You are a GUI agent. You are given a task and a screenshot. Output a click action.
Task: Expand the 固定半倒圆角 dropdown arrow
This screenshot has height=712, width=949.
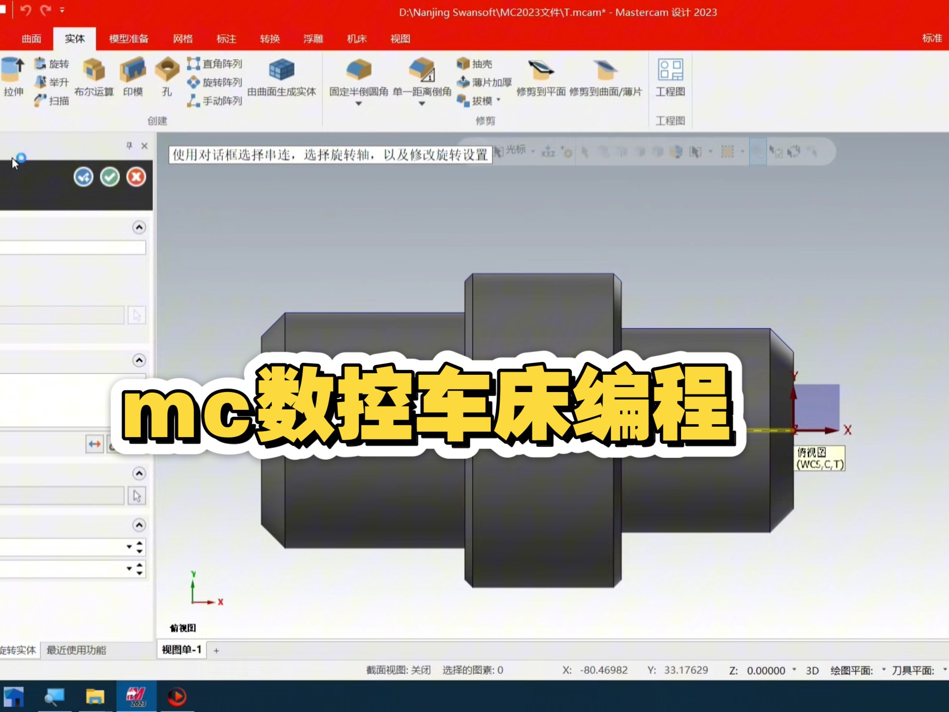point(359,103)
